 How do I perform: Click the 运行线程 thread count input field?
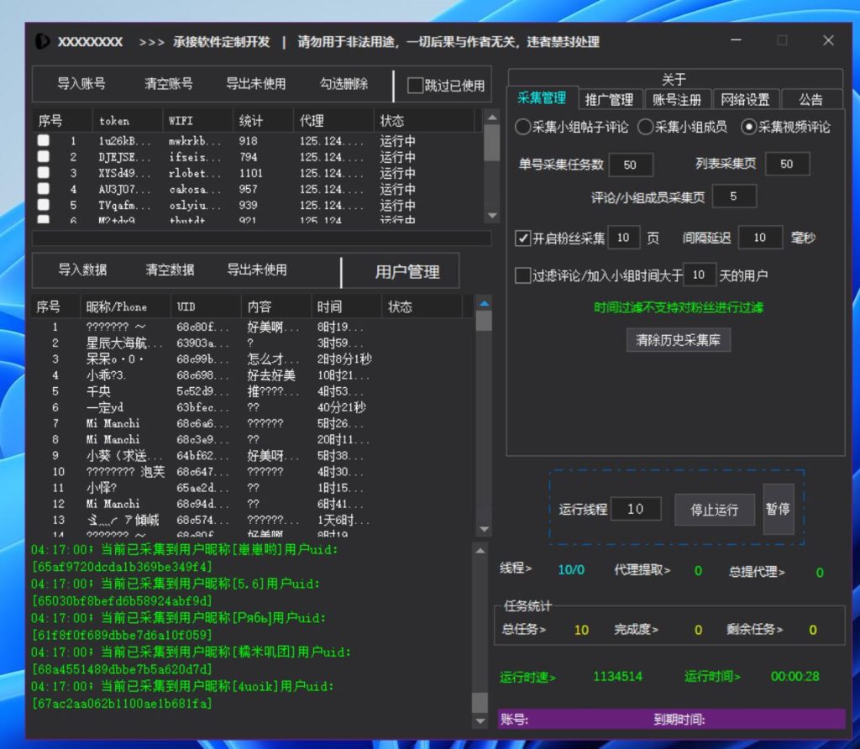634,510
